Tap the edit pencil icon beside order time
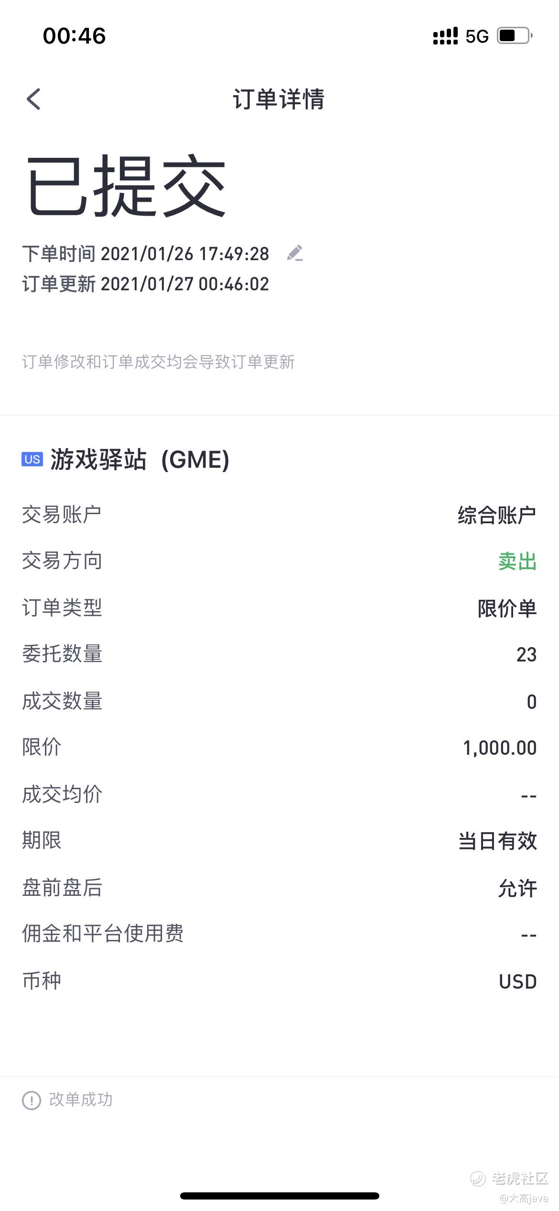The image size is (559, 1211). click(x=295, y=253)
